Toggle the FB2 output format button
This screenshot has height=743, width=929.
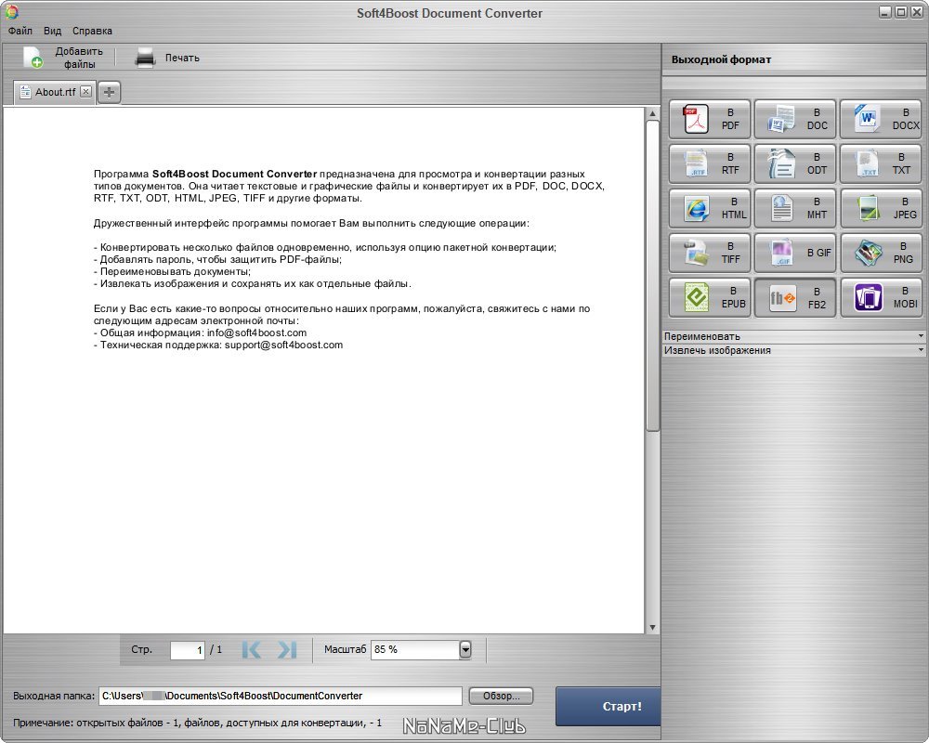(x=794, y=298)
